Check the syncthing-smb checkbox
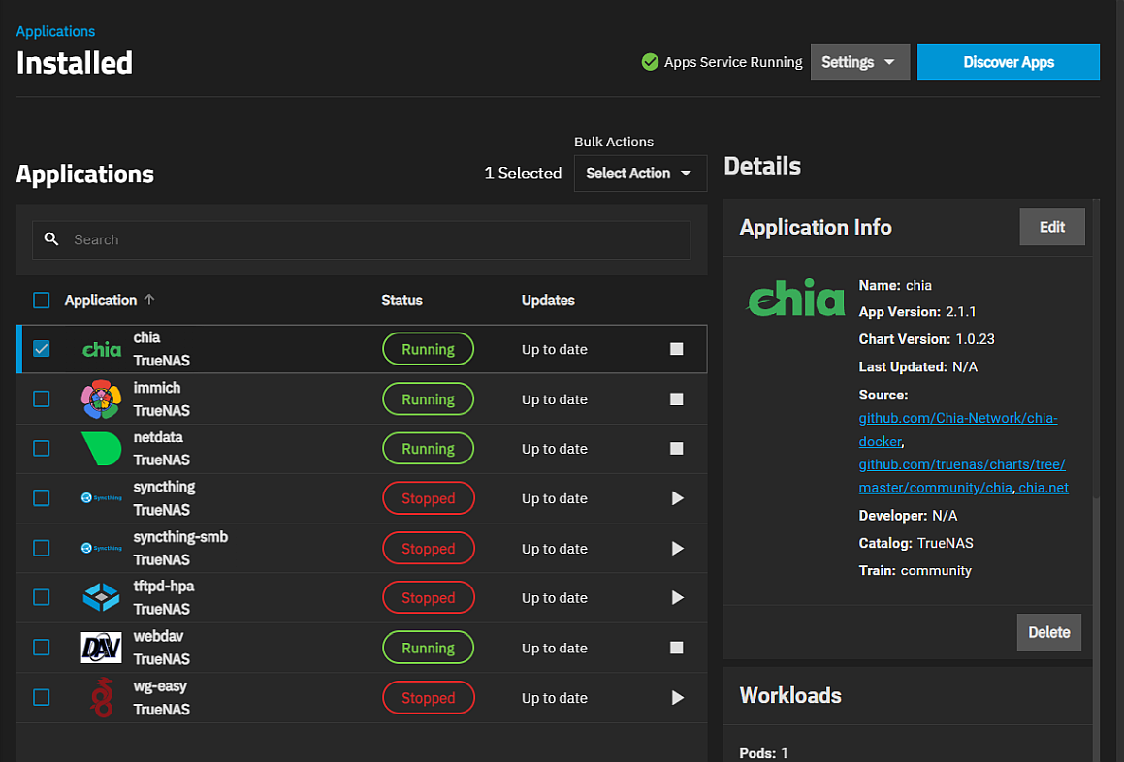Screen dimensions: 1124x762 42,549
